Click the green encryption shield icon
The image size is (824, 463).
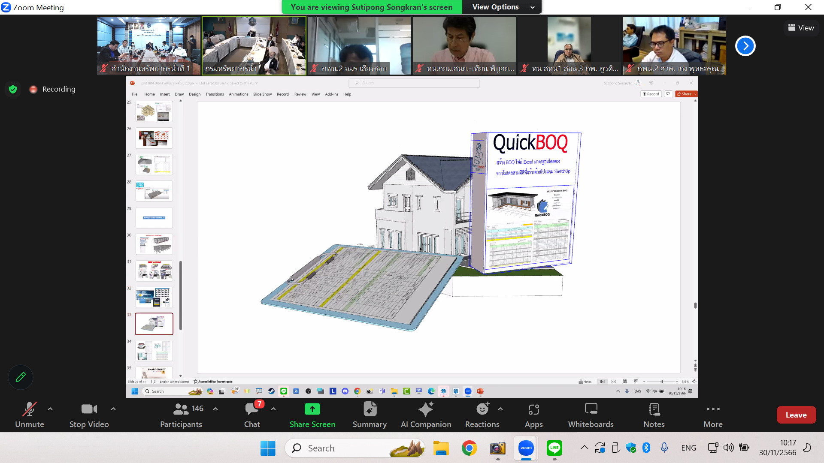[x=13, y=89]
